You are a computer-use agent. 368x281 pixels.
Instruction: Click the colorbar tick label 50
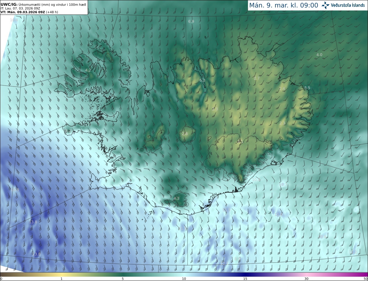[x=365, y=279]
